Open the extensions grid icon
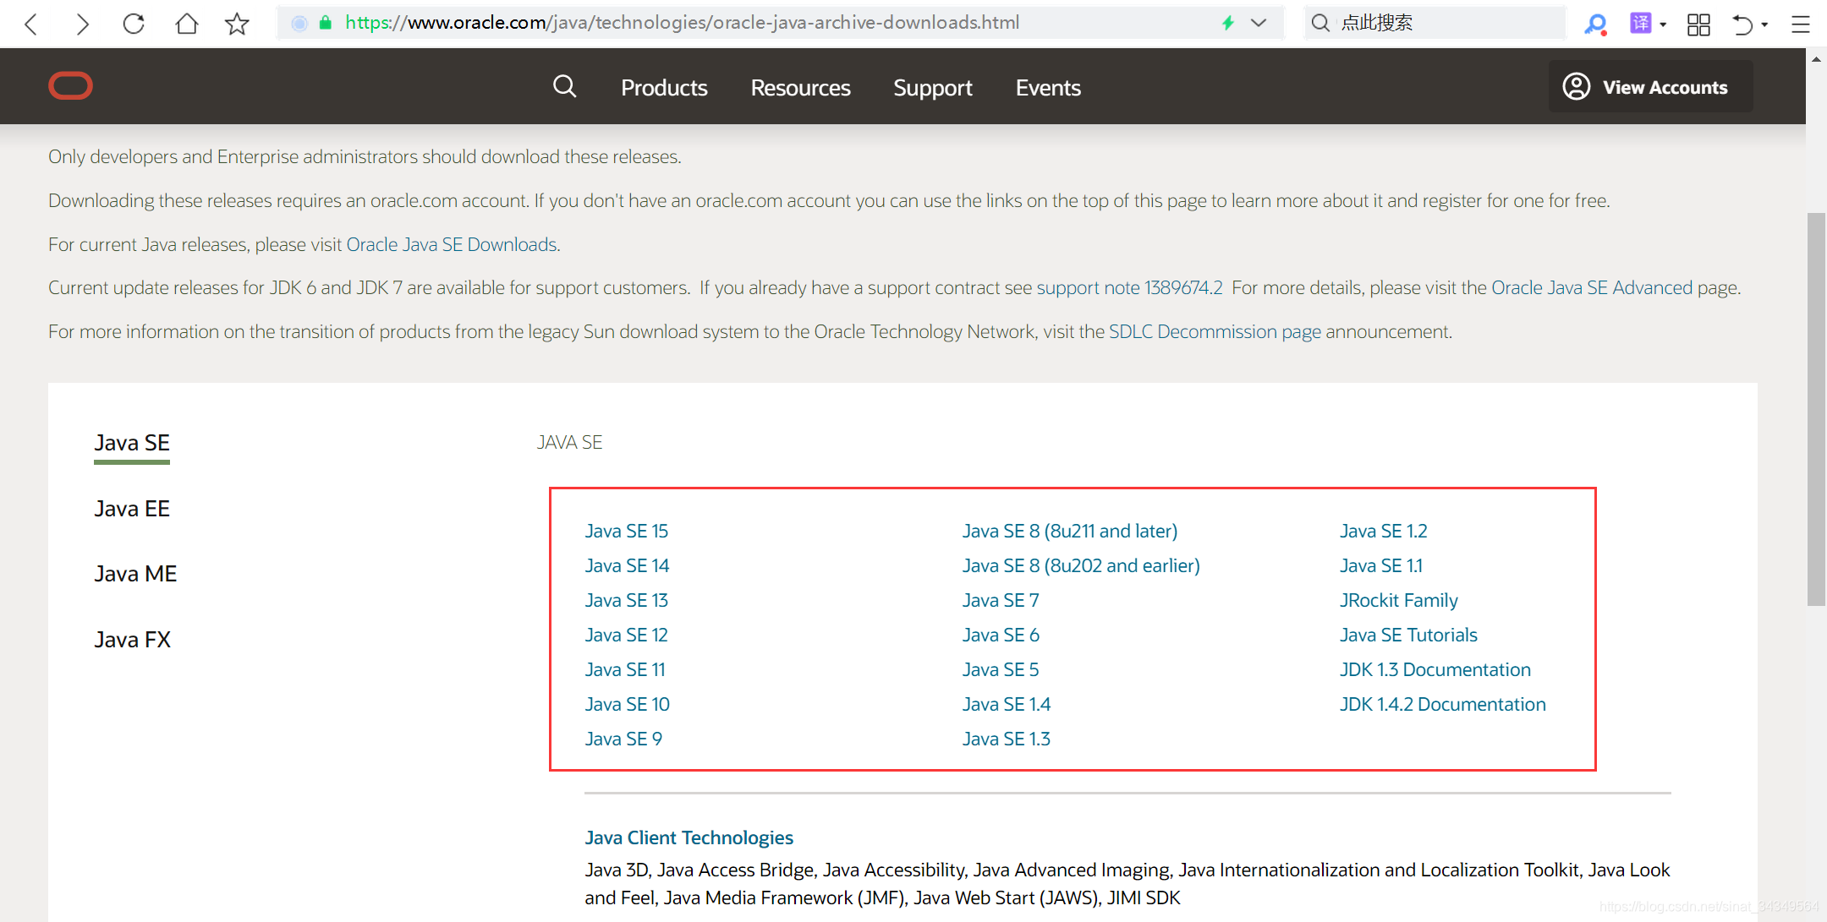1827x922 pixels. pyautogui.click(x=1698, y=24)
